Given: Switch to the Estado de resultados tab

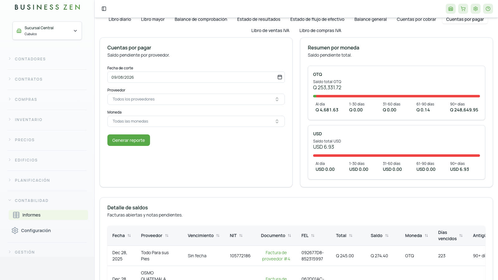Looking at the screenshot, I should [x=259, y=19].
